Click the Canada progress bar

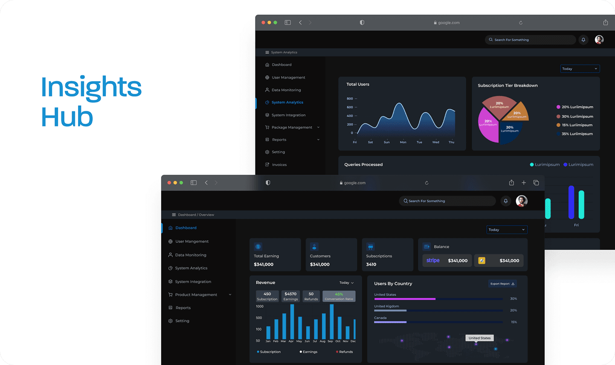coord(438,322)
